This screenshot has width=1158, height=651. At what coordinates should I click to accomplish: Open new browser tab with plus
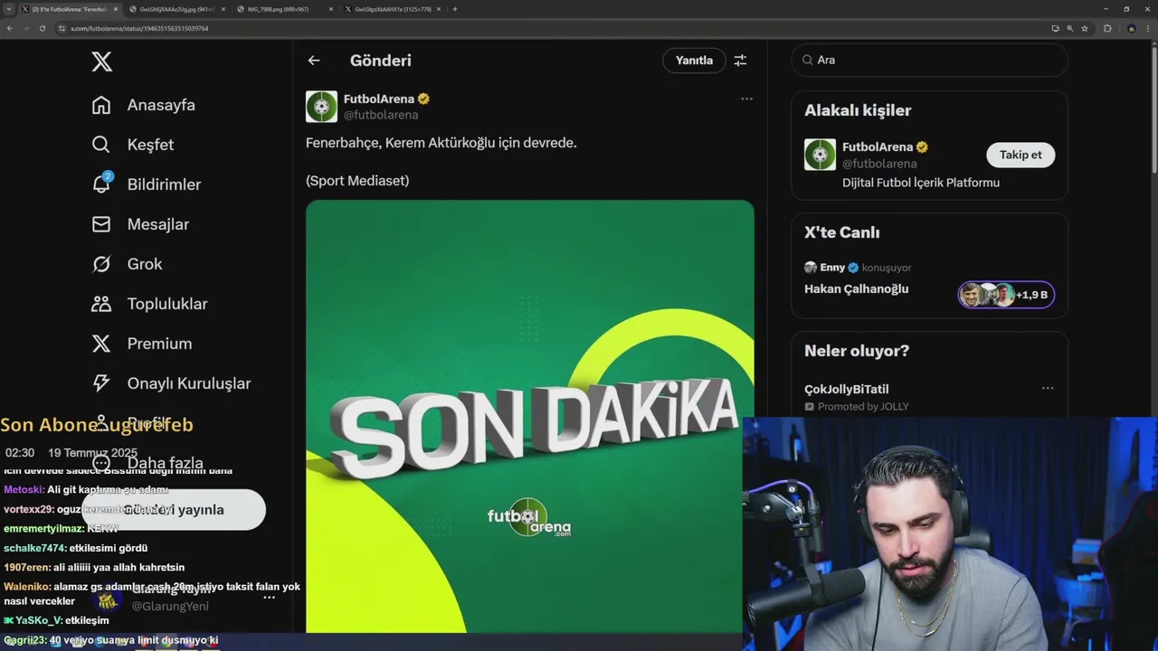(454, 9)
